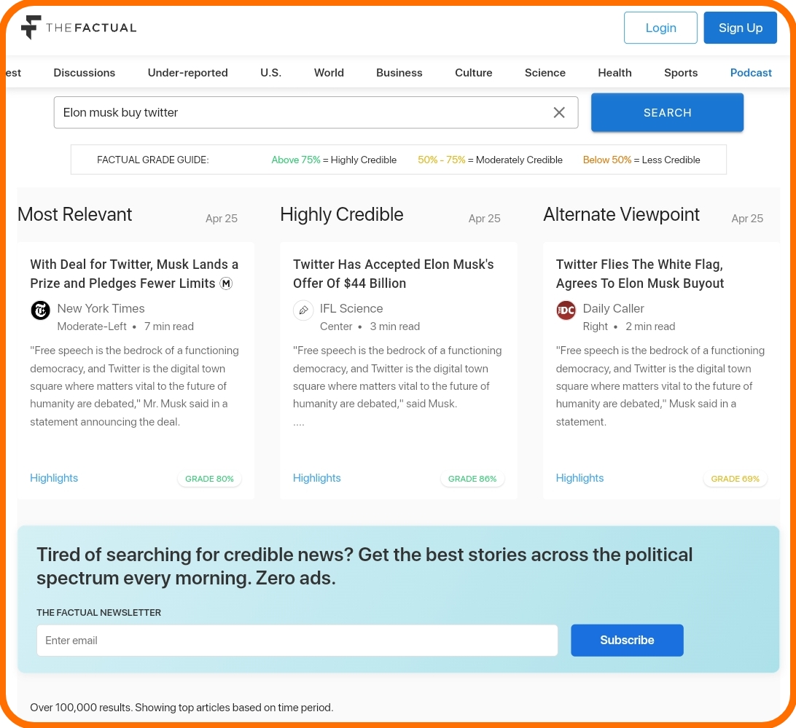Click the IFL Science source name
Image resolution: width=796 pixels, height=728 pixels.
tap(351, 308)
